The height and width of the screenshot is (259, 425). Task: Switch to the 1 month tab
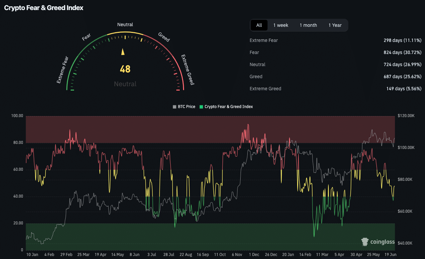coord(308,25)
